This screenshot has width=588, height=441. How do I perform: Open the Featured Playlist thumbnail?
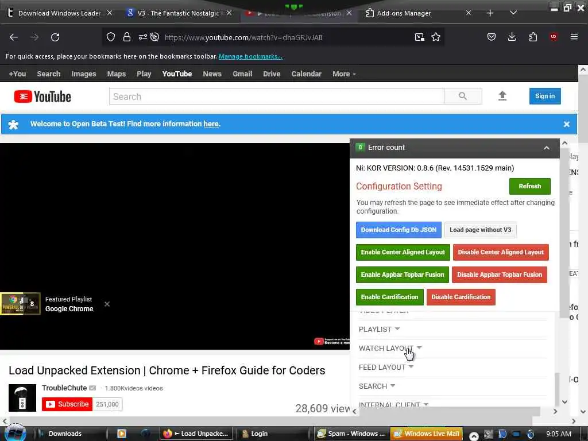click(20, 304)
